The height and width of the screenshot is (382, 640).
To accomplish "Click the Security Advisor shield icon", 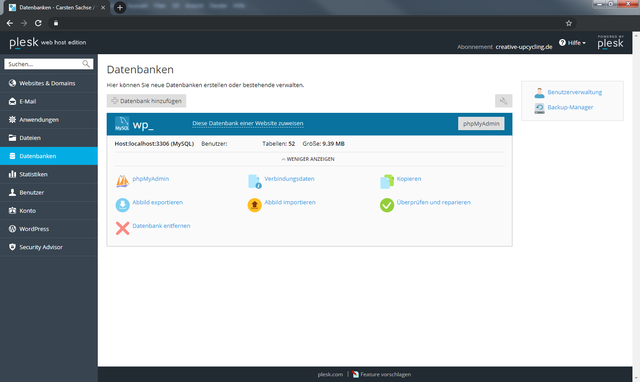I will 12,247.
